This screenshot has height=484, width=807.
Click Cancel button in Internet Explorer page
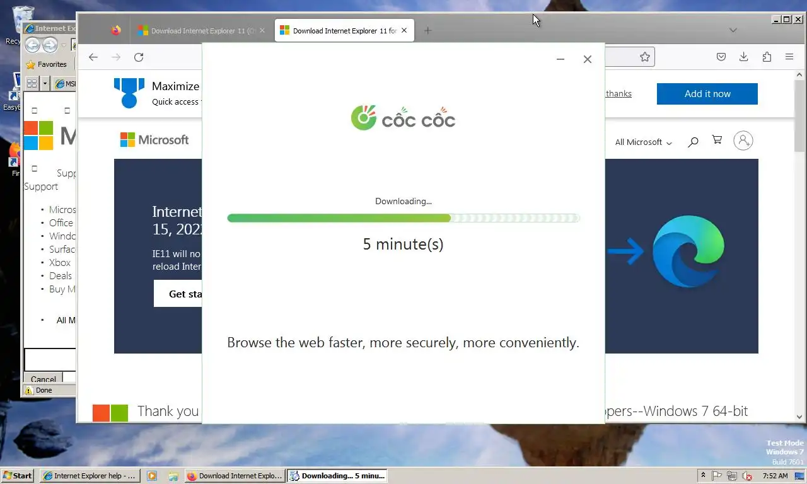coord(43,379)
